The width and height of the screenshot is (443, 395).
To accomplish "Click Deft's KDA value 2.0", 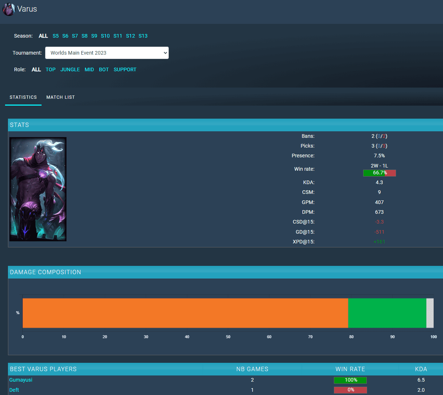I will pyautogui.click(x=421, y=390).
